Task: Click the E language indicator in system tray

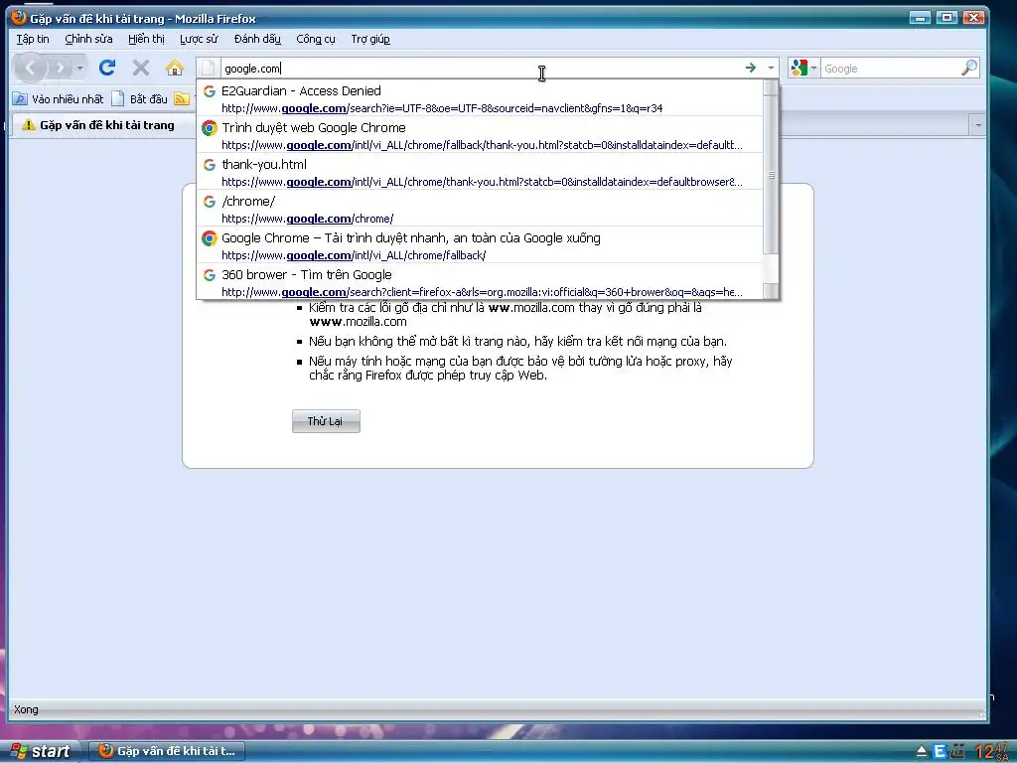Action: (x=940, y=752)
